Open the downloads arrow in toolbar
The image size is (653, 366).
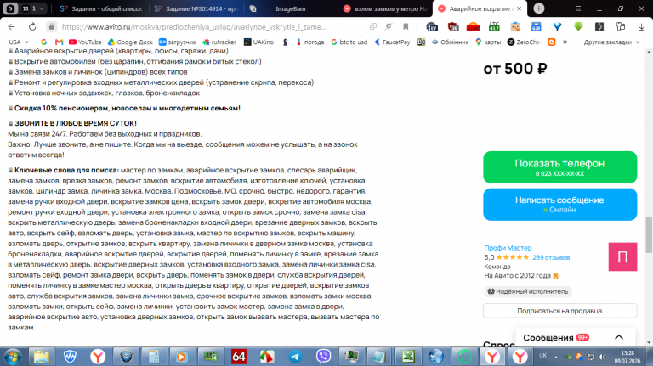pos(641,27)
